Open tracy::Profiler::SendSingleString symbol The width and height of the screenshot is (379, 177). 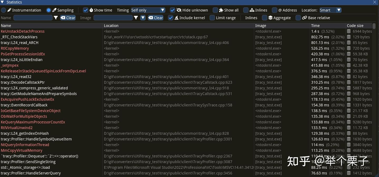click(28, 162)
